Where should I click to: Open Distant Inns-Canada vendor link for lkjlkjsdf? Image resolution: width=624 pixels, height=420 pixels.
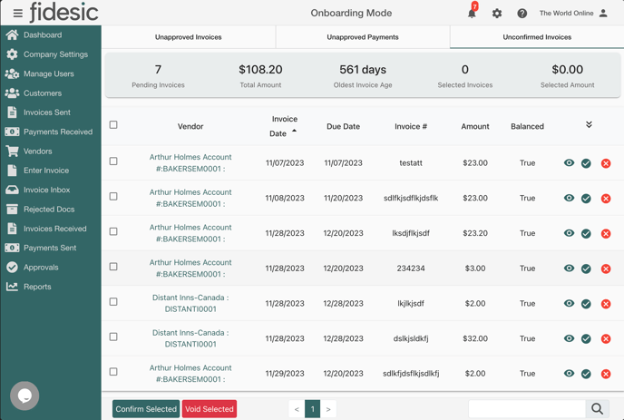click(190, 303)
